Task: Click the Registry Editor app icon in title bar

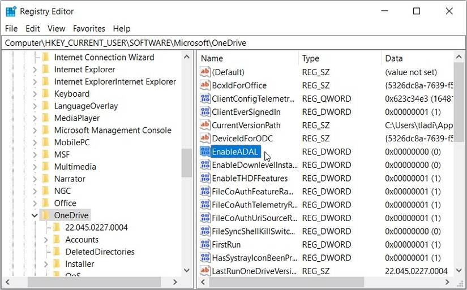Action: pyautogui.click(x=11, y=11)
